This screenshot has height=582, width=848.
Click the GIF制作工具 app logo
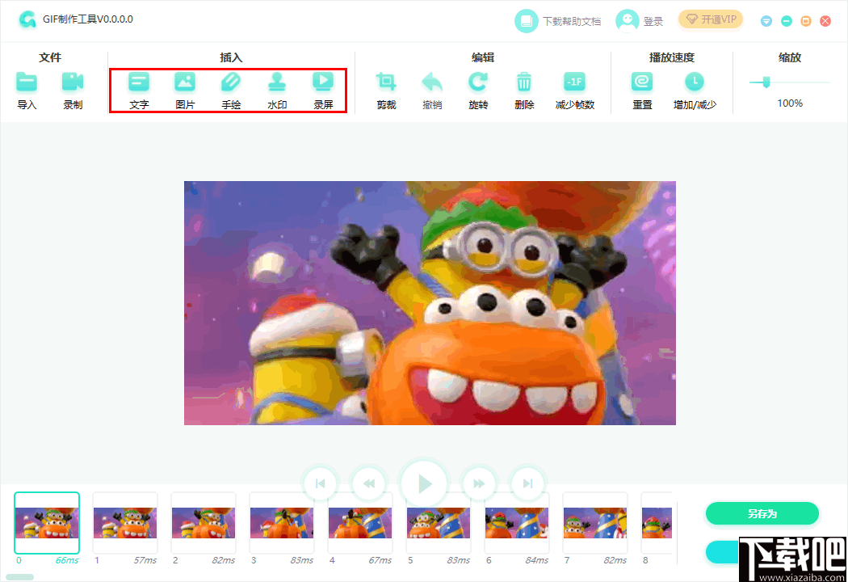(27, 19)
